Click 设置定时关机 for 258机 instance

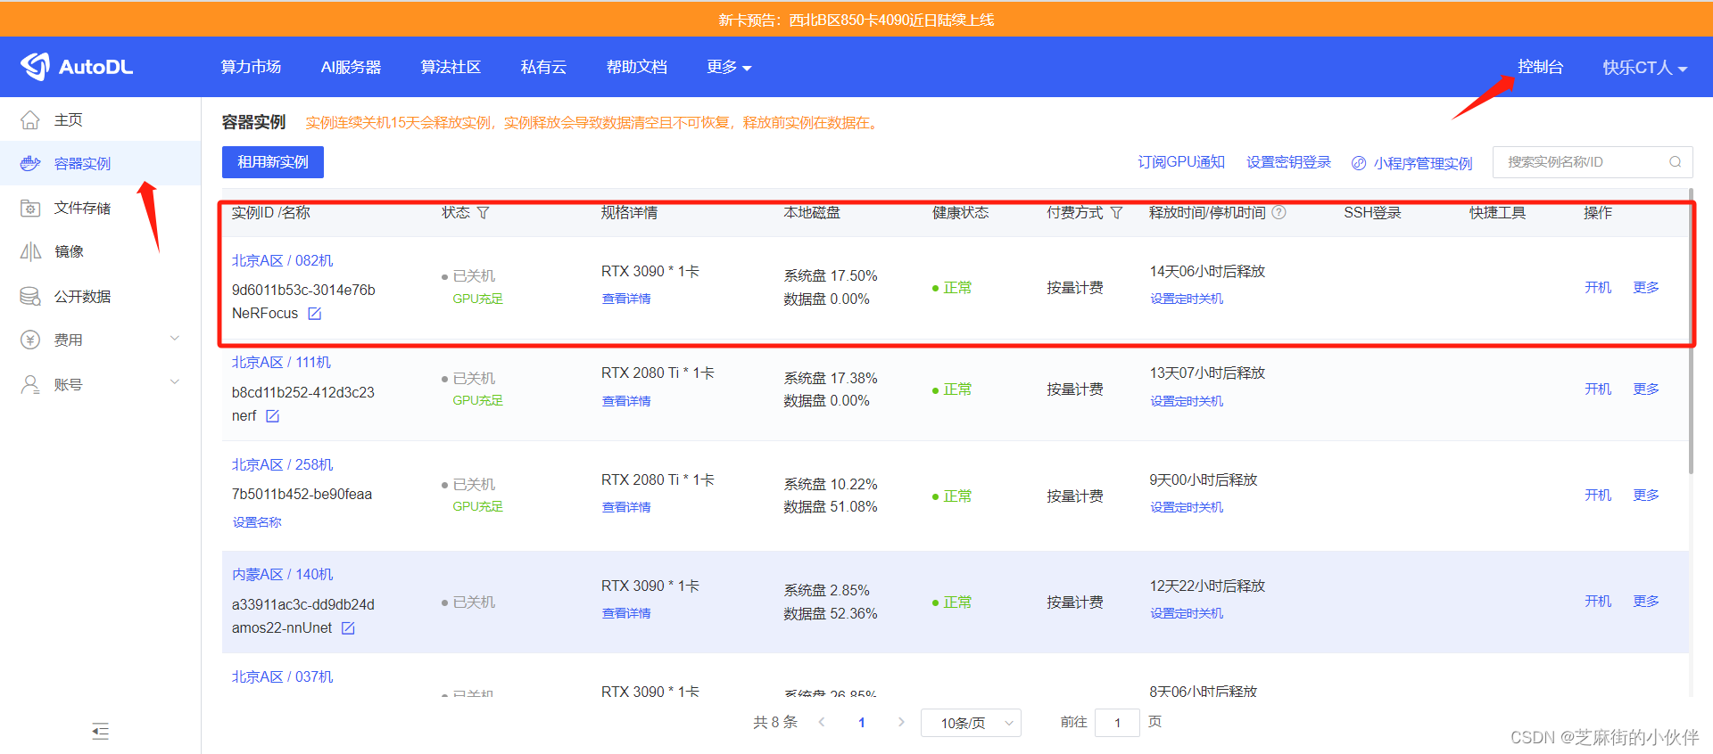click(1187, 507)
